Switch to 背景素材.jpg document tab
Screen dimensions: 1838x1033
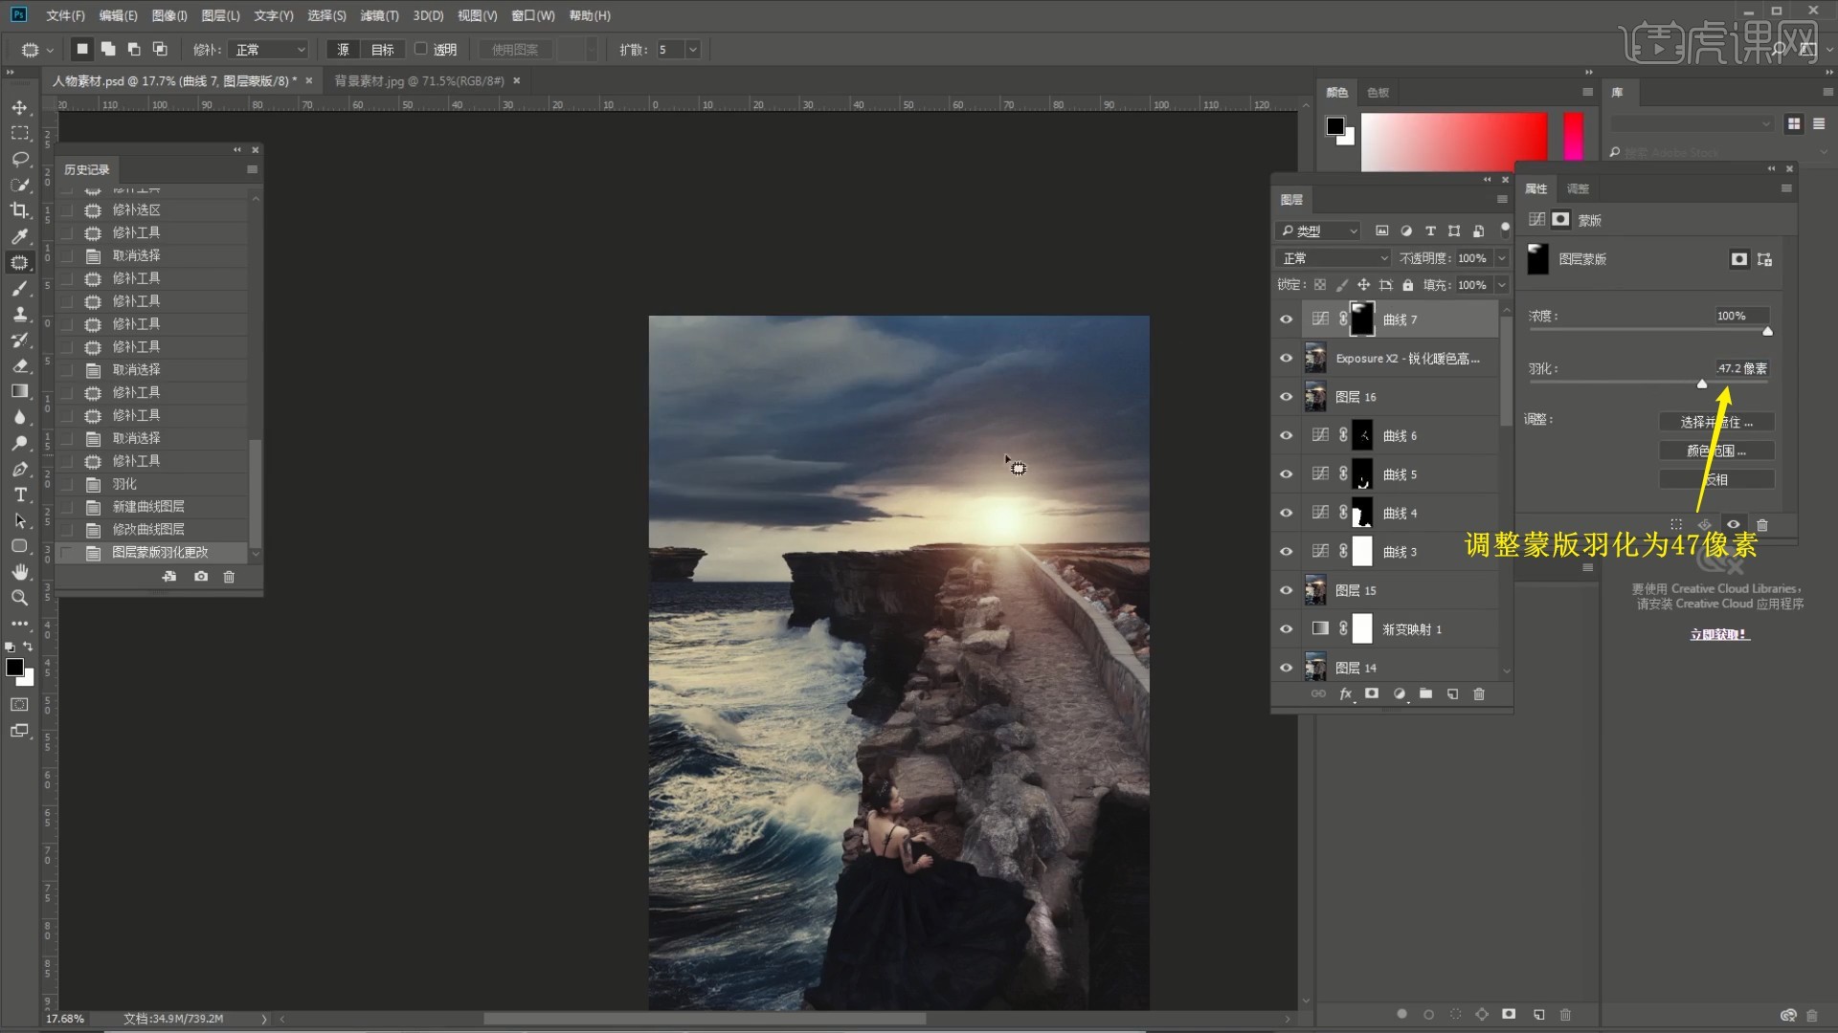pos(418,81)
